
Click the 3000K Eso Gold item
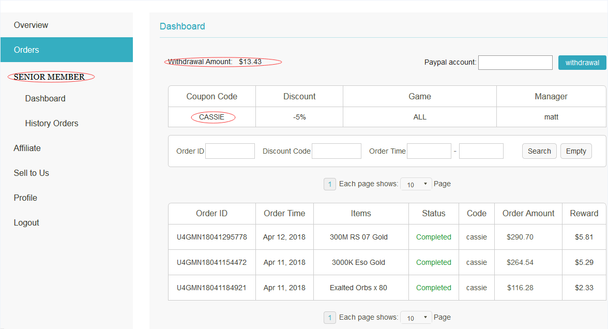pos(359,262)
